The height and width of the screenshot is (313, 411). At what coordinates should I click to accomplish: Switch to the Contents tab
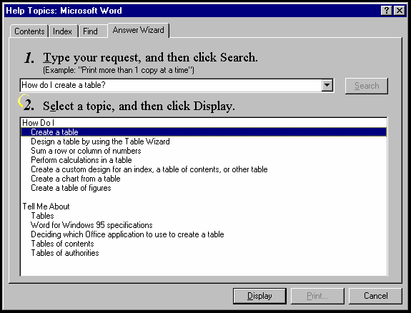point(29,31)
